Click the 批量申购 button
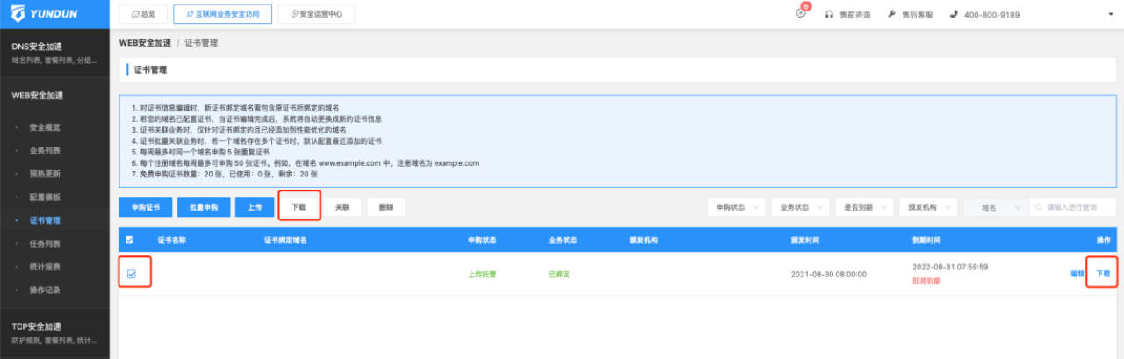 [203, 207]
